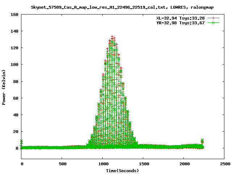Click the green cross data point at time zero

point(21,141)
